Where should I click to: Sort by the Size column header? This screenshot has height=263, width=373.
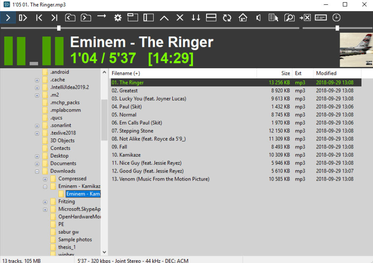click(x=274, y=73)
